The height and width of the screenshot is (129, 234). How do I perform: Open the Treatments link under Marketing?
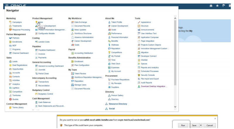click(17, 26)
